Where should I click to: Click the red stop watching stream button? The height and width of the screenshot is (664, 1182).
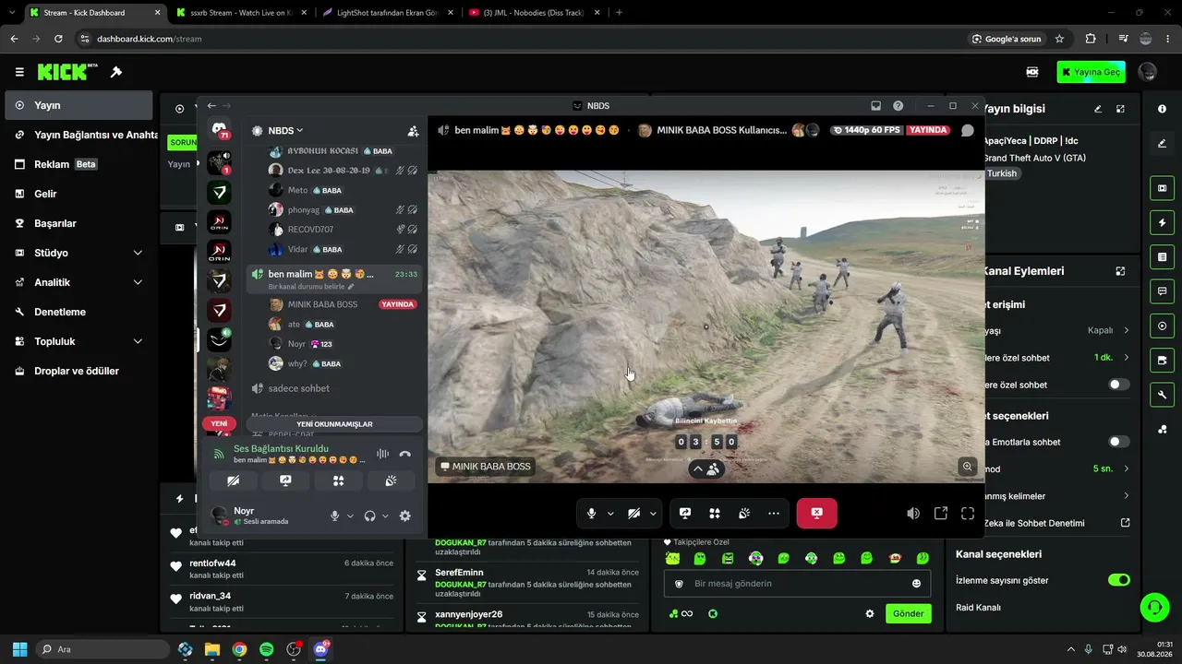click(817, 514)
